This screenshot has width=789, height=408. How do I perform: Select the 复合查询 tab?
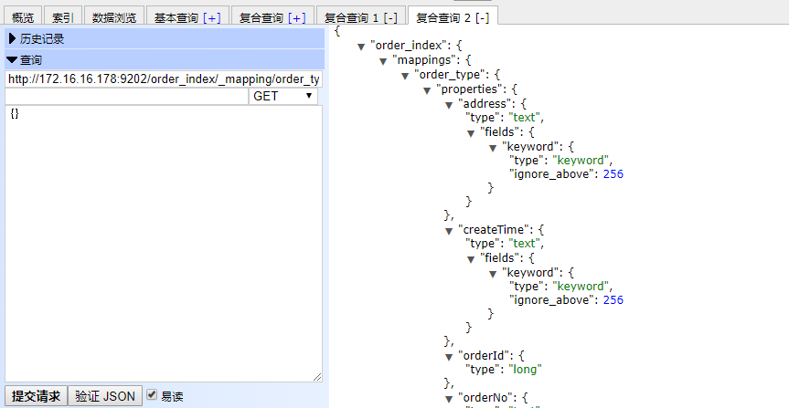[261, 17]
